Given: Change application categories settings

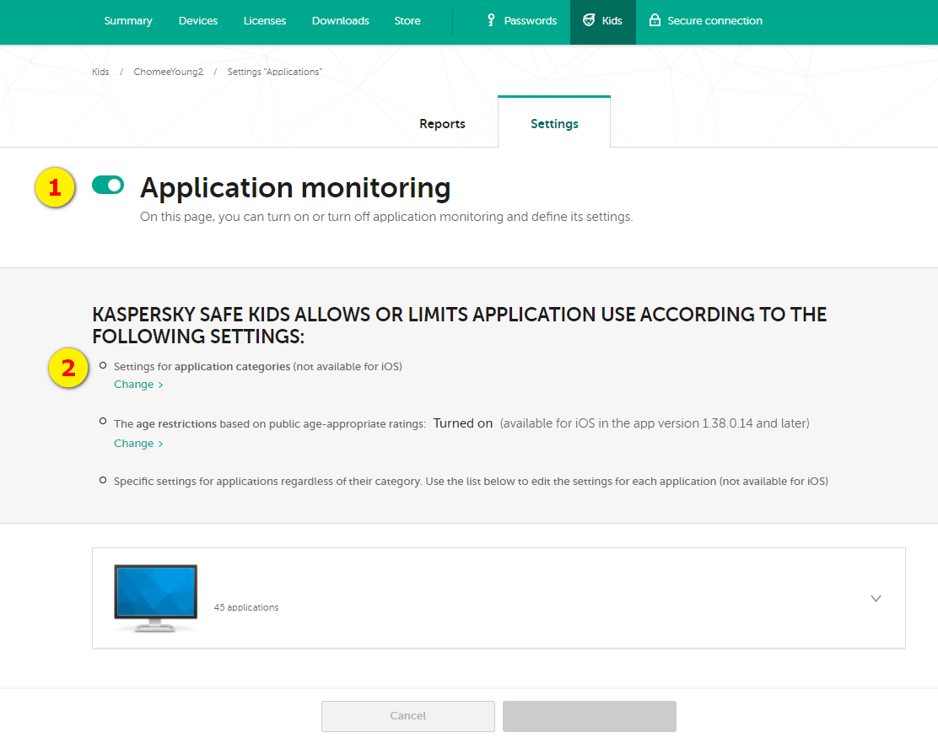Looking at the screenshot, I should point(138,385).
